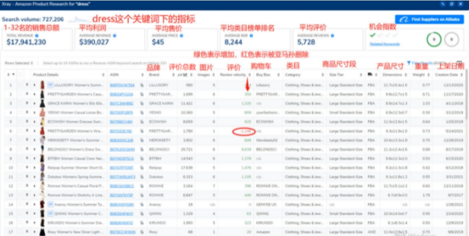The width and height of the screenshot is (469, 236).
Task: Check the box for row 12 Romwe Casual Floral
Action: pyautogui.click(x=20, y=186)
